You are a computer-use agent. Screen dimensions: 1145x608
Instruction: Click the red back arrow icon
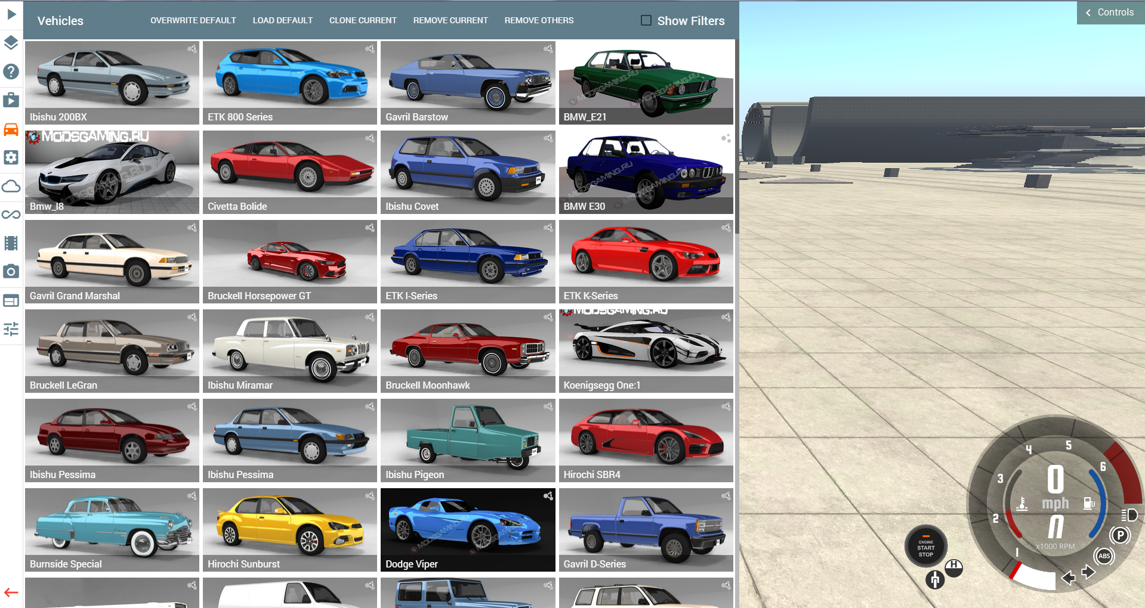11,593
